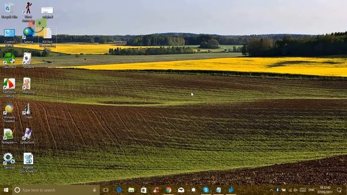Open Skype from the taskbar
Viewport: 347px width, 195px height.
(206, 190)
